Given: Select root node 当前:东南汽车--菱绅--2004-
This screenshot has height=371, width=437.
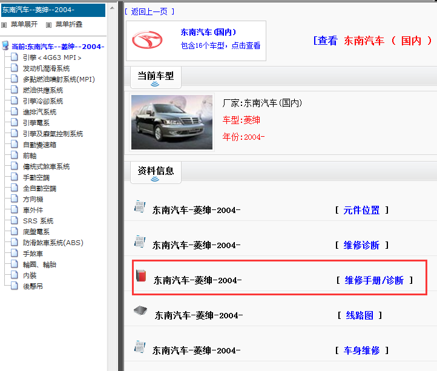Looking at the screenshot, I should 57,46.
